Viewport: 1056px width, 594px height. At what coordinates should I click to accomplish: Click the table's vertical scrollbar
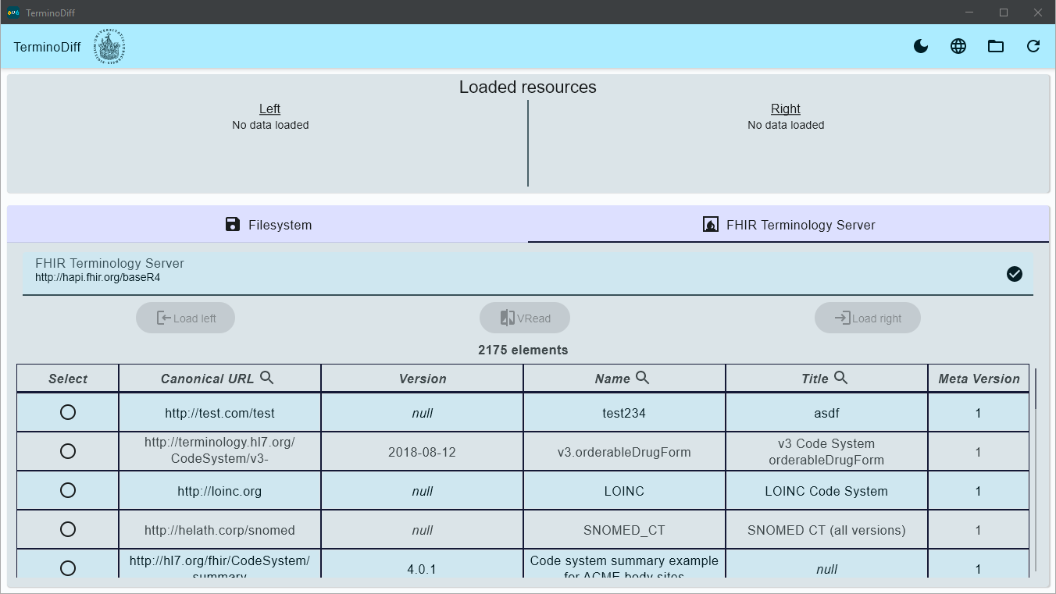1036,390
